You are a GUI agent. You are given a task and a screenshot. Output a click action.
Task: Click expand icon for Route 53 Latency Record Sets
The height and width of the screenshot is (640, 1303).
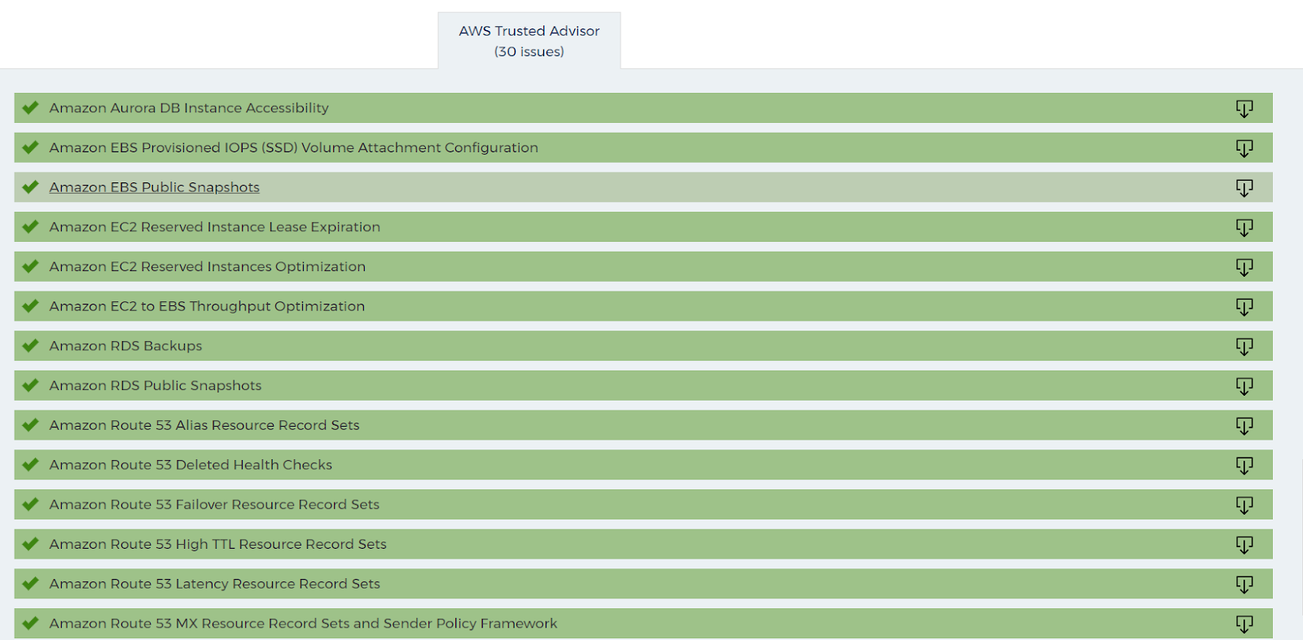[1244, 584]
